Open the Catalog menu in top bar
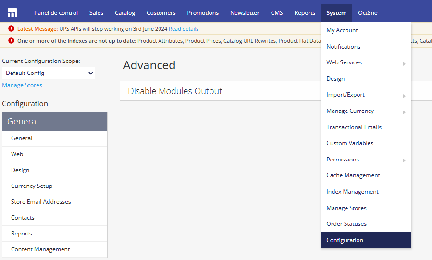 point(125,13)
